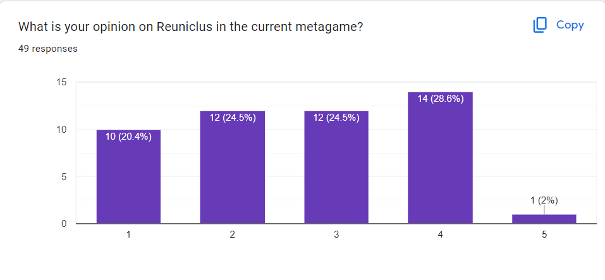This screenshot has width=605, height=280.
Task: Select the bar for rating 2
Action: coord(232,167)
